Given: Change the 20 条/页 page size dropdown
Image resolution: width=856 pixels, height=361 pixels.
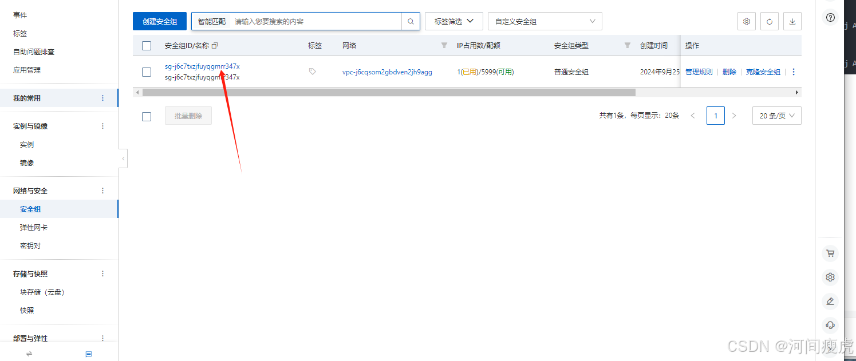Looking at the screenshot, I should pos(776,116).
